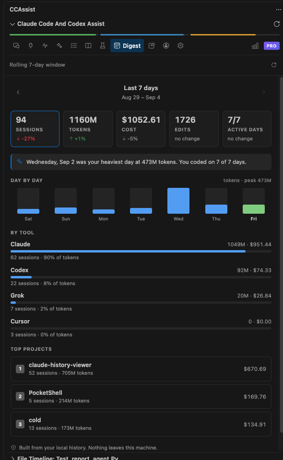283x460 pixels.
Task: Select the 1726 Edits stat card
Action: [194, 129]
